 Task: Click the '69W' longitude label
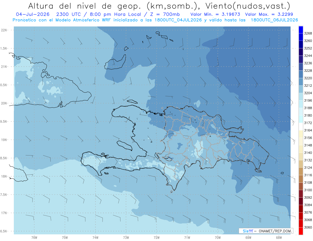248,237
